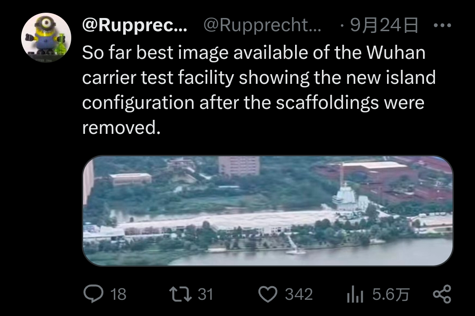The image size is (475, 316).
Task: Open the minion profile avatar
Action: click(x=46, y=37)
